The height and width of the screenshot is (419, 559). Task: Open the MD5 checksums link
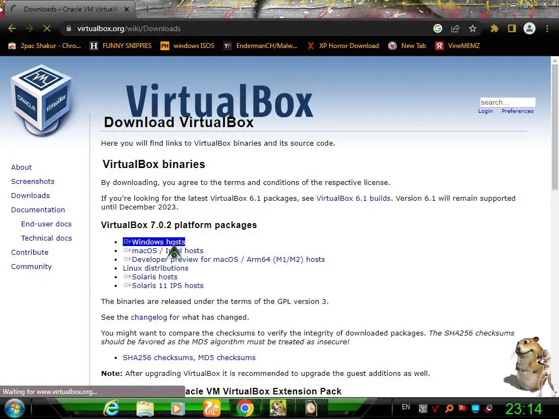point(227,358)
